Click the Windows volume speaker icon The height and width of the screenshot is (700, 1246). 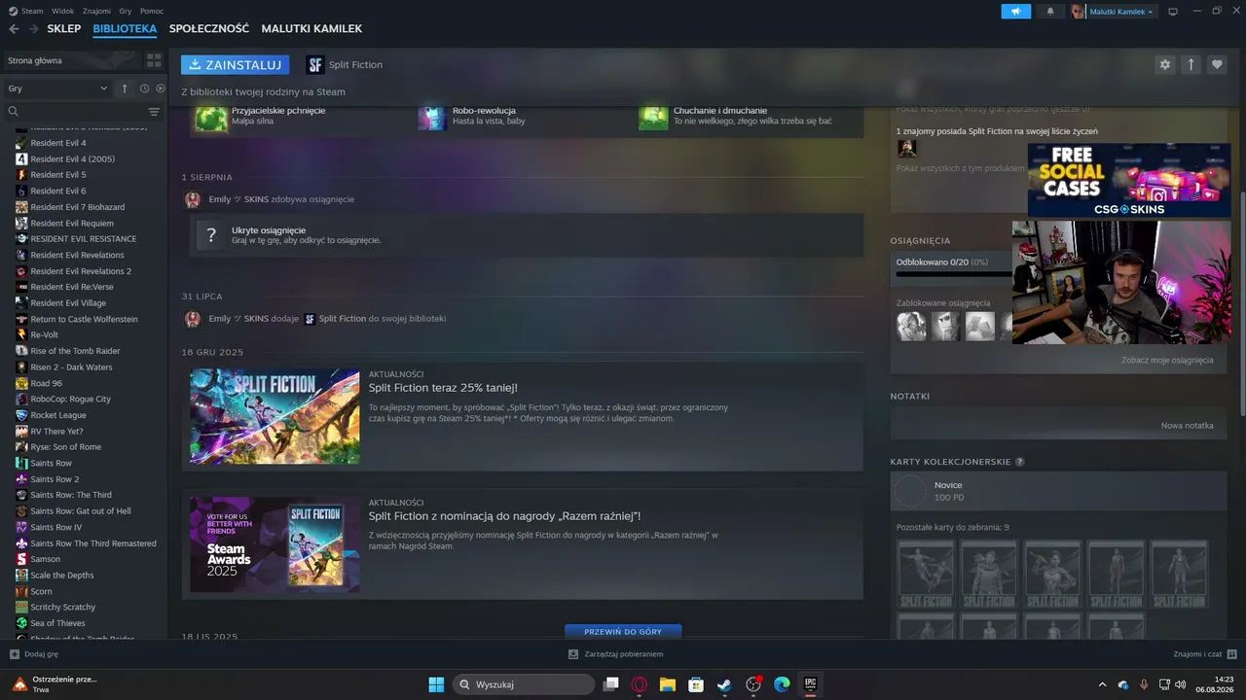coord(1180,684)
